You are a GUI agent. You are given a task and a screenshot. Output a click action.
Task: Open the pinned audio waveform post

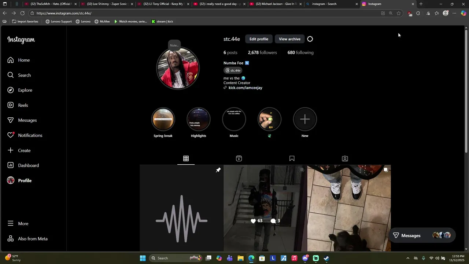181,208
